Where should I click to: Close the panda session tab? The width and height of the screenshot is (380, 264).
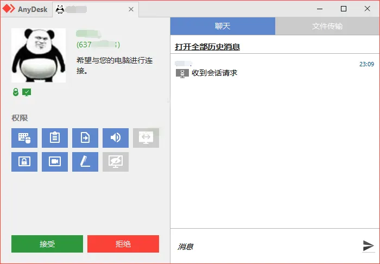(x=131, y=9)
